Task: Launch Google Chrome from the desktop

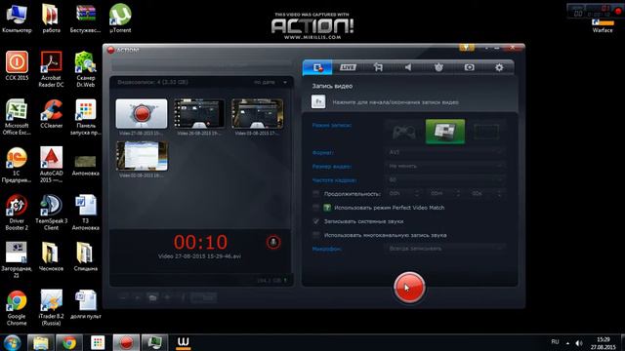Action: pos(17,308)
